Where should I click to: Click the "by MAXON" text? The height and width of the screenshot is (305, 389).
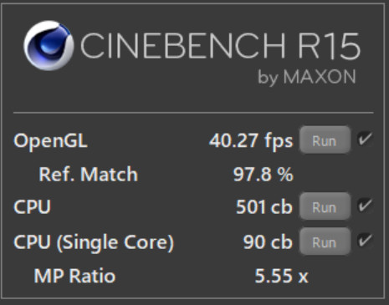tap(307, 78)
